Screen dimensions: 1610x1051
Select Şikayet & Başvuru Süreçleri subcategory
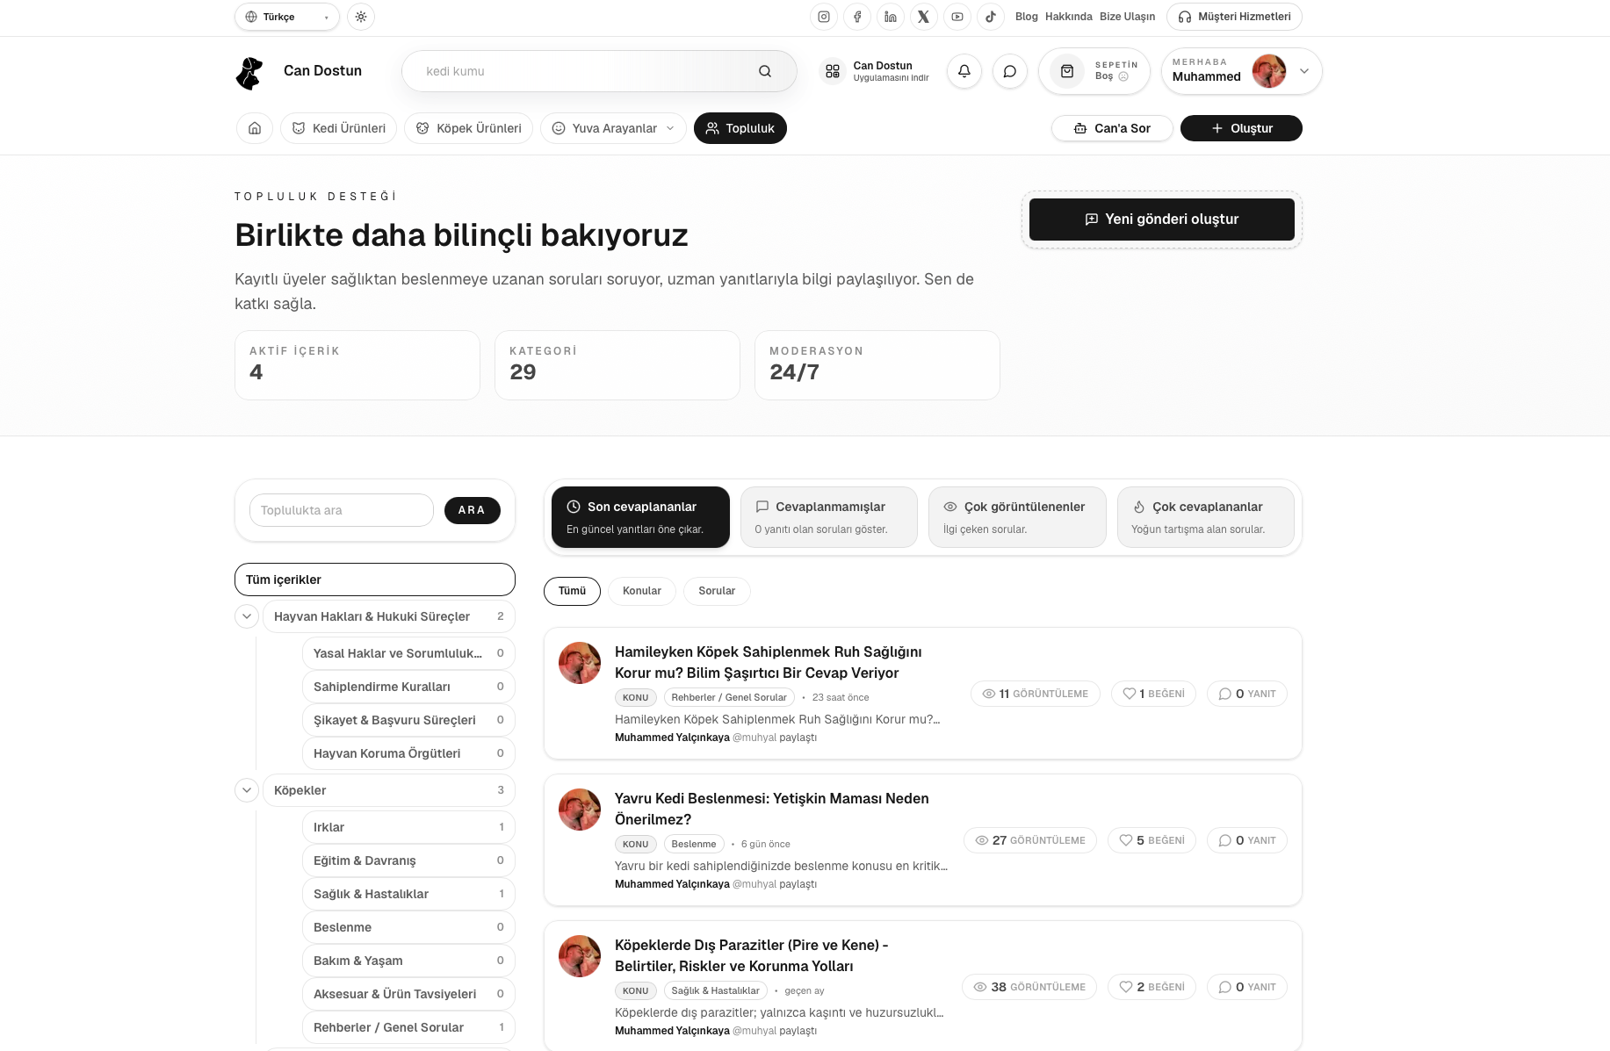pyautogui.click(x=408, y=720)
